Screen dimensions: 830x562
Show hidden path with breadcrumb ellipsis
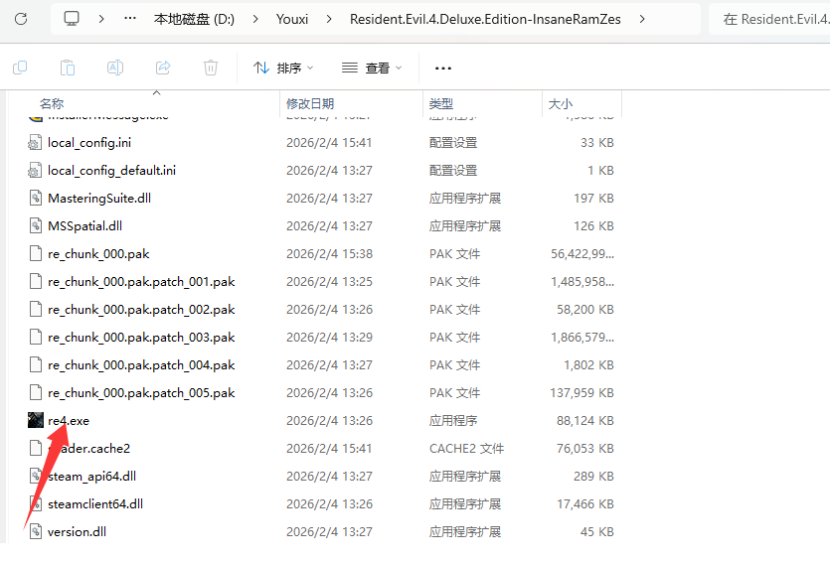click(x=130, y=19)
